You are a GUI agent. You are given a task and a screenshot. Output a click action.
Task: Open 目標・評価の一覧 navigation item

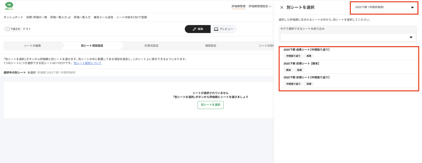click(37, 17)
